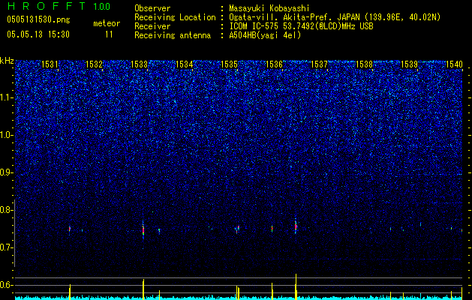The width and height of the screenshot is (472, 300).
Task: Click the meteor label
Action: tap(107, 23)
